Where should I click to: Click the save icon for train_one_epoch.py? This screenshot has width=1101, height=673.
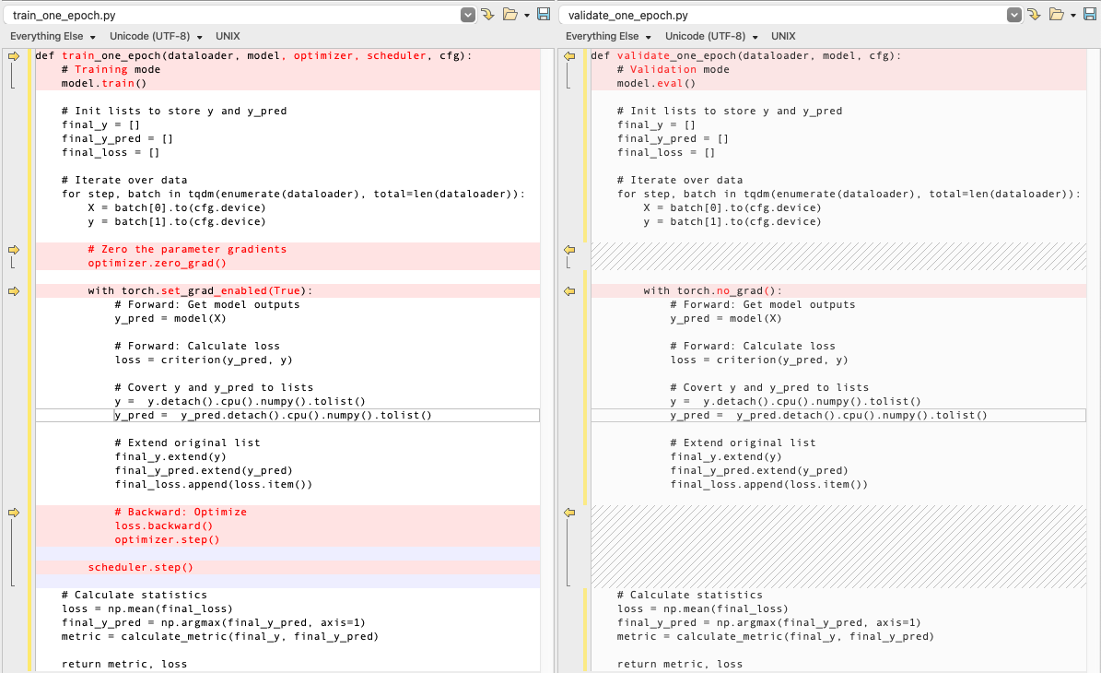[x=544, y=15]
